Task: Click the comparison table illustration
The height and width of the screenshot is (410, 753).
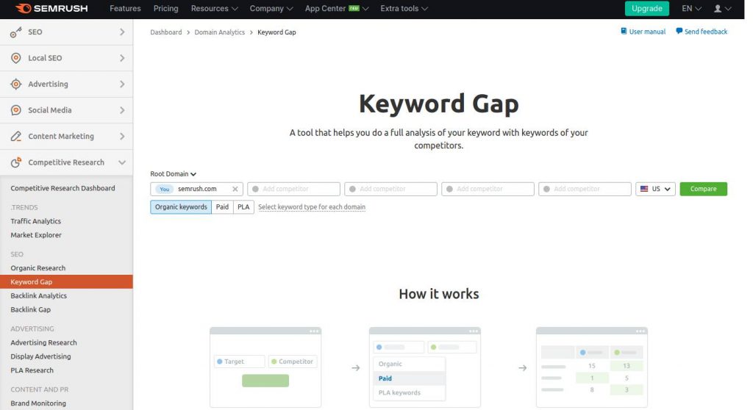Action: tap(592, 367)
